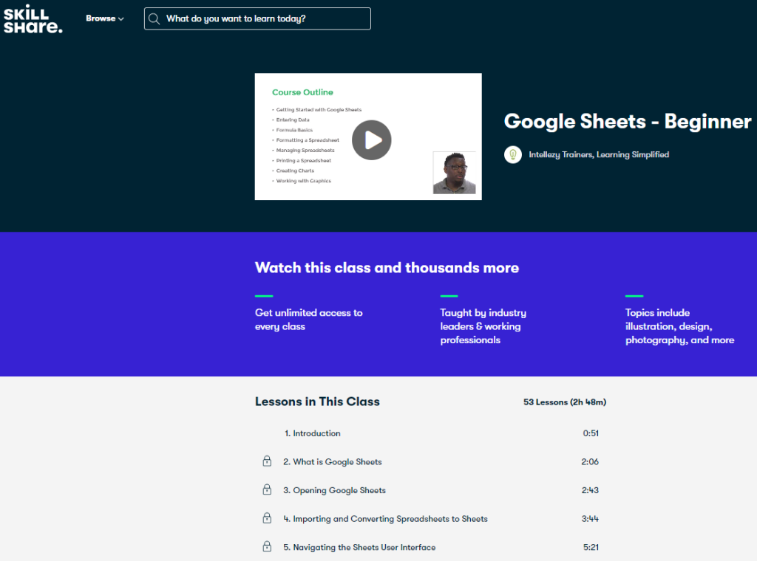Click the Google Sheets - Beginner title
757x561 pixels.
(x=628, y=121)
